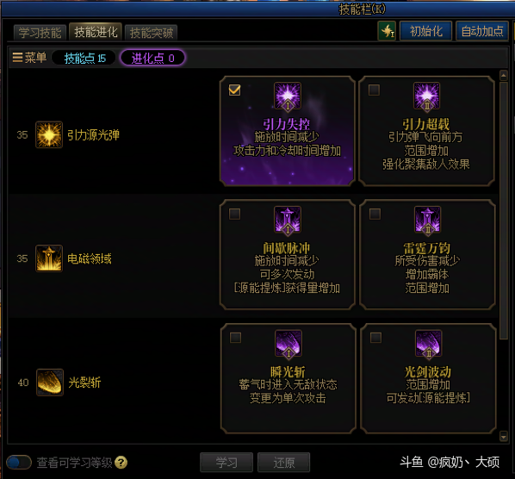Select the 间歇脉冲 evolution icon

click(x=288, y=220)
